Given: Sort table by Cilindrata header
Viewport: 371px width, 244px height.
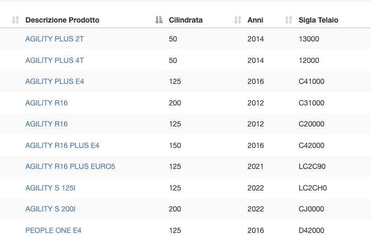Looking at the screenshot, I should [185, 20].
